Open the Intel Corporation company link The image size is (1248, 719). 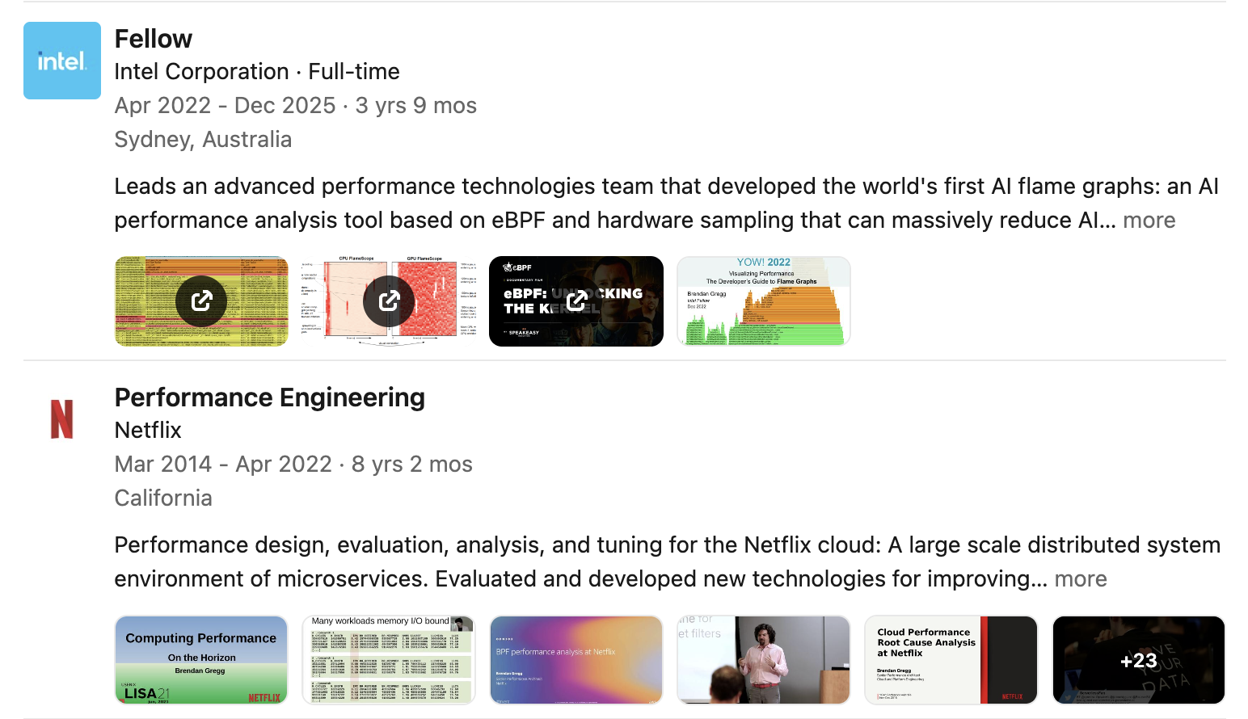pyautogui.click(x=201, y=72)
